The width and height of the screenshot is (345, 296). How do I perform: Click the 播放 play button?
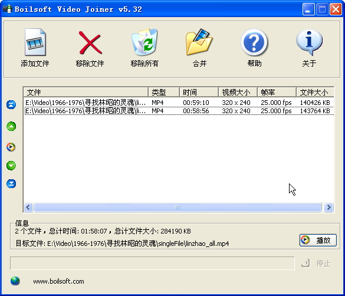pos(318,240)
